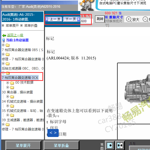The image size is (150, 150).
Task: Open 7 档双离合器变速箱 0B5 tree item
Action: tap(22, 50)
